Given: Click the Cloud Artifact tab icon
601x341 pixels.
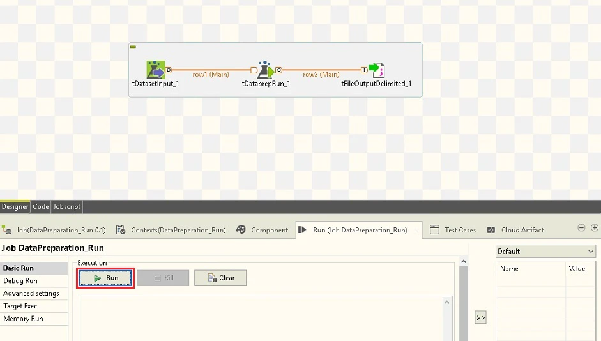Looking at the screenshot, I should point(491,230).
